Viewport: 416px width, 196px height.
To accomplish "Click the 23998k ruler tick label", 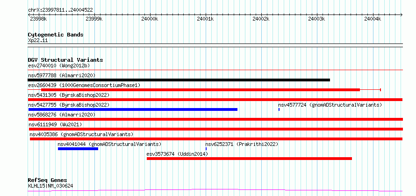I will (39, 19).
